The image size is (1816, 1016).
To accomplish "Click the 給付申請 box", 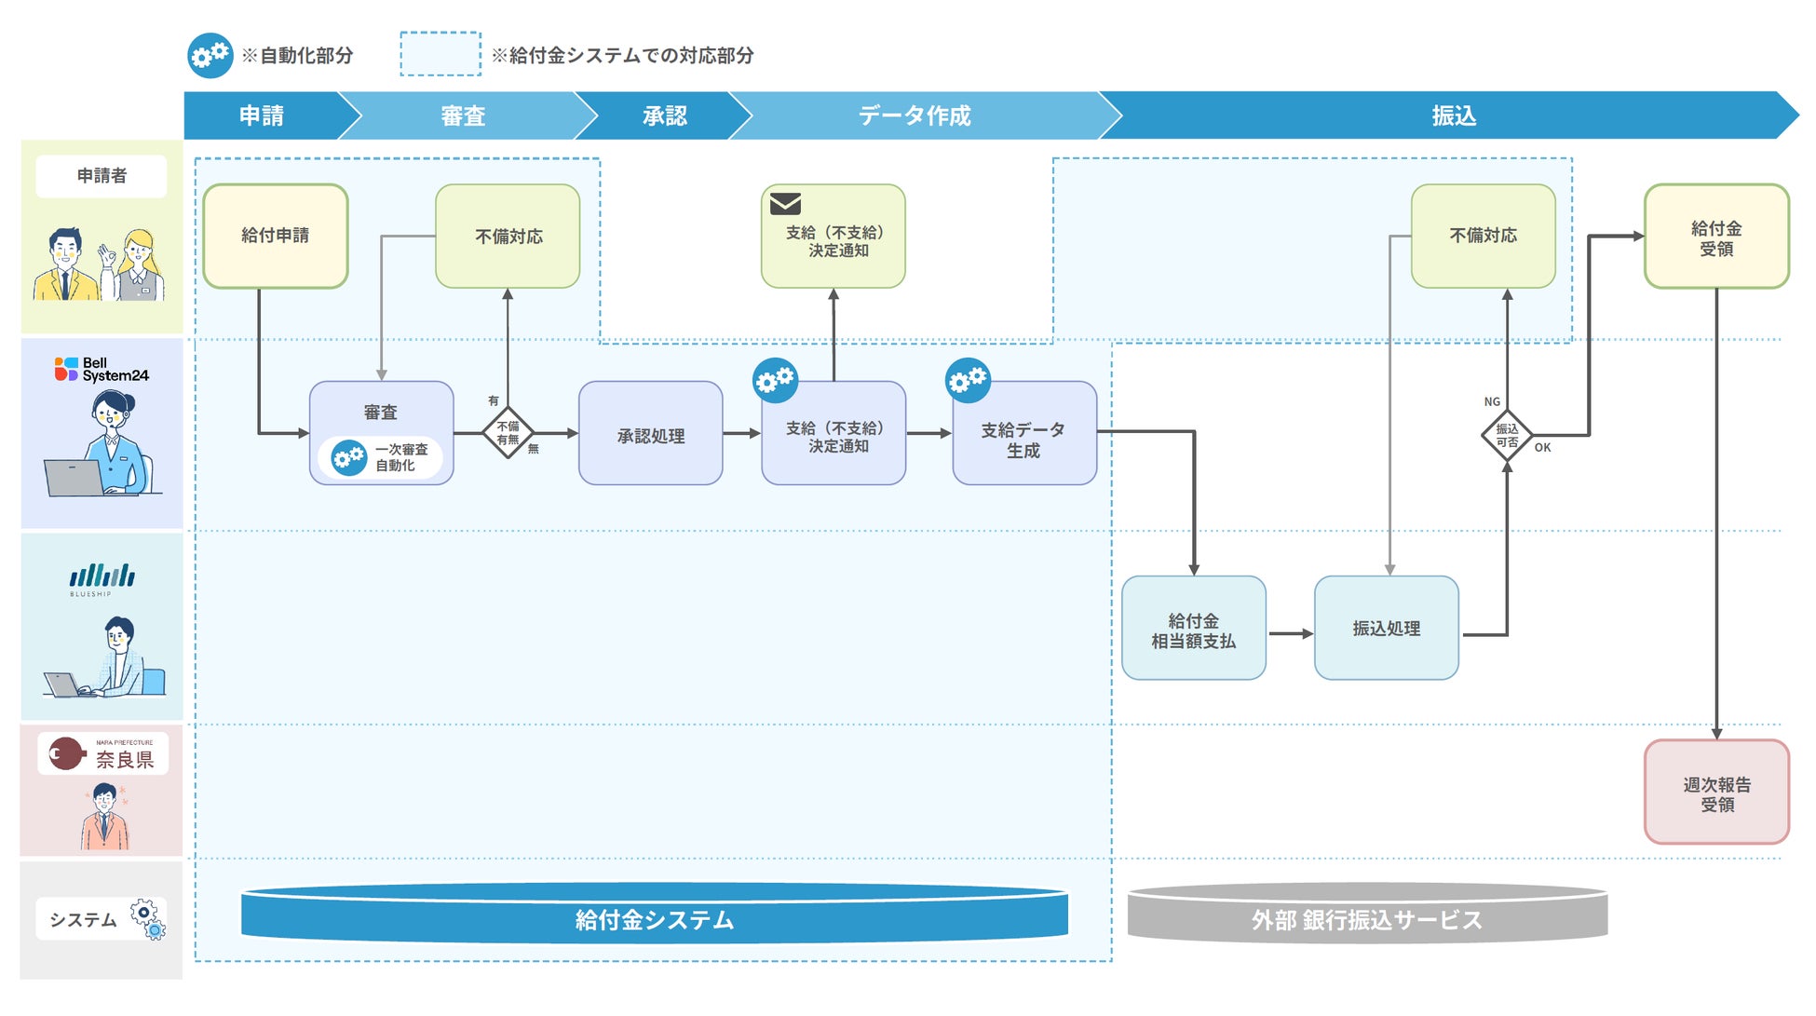I will tap(276, 236).
